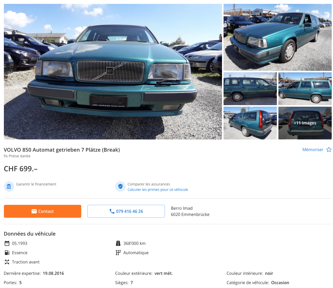The height and width of the screenshot is (288, 333).
Task: Open the main front view Volvo photo
Action: (x=113, y=72)
